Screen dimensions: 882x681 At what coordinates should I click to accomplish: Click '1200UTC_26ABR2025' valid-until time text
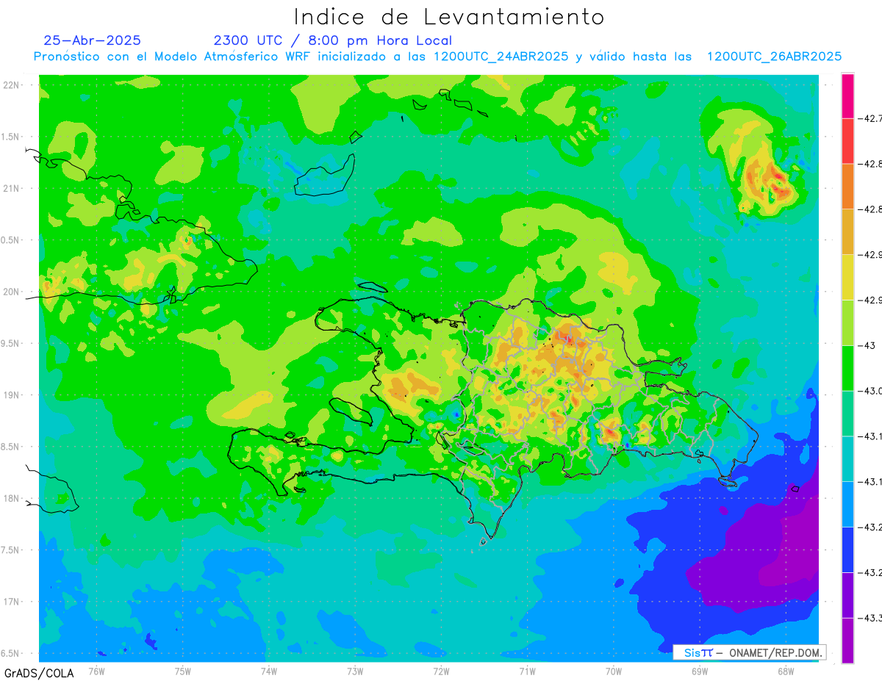[774, 57]
